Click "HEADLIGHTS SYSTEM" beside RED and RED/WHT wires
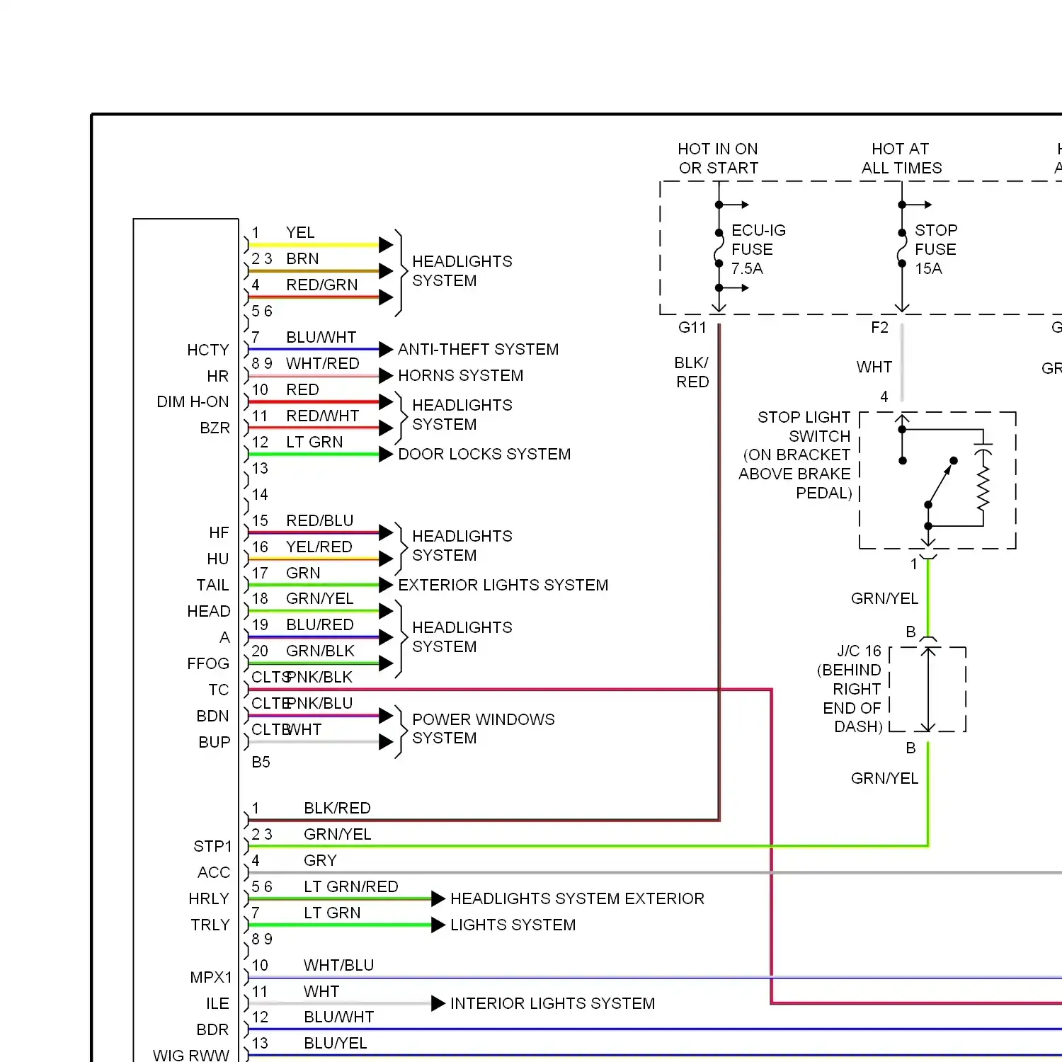Screen dimensions: 1062x1062 click(462, 415)
